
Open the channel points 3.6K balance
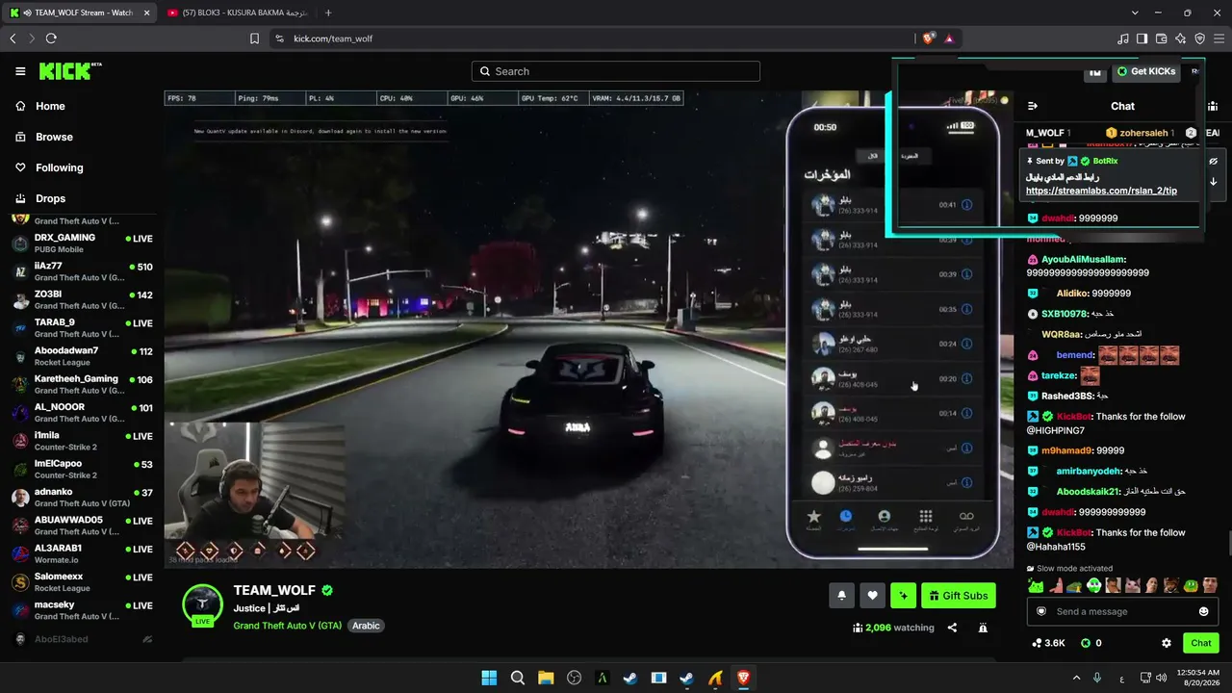tap(1047, 643)
